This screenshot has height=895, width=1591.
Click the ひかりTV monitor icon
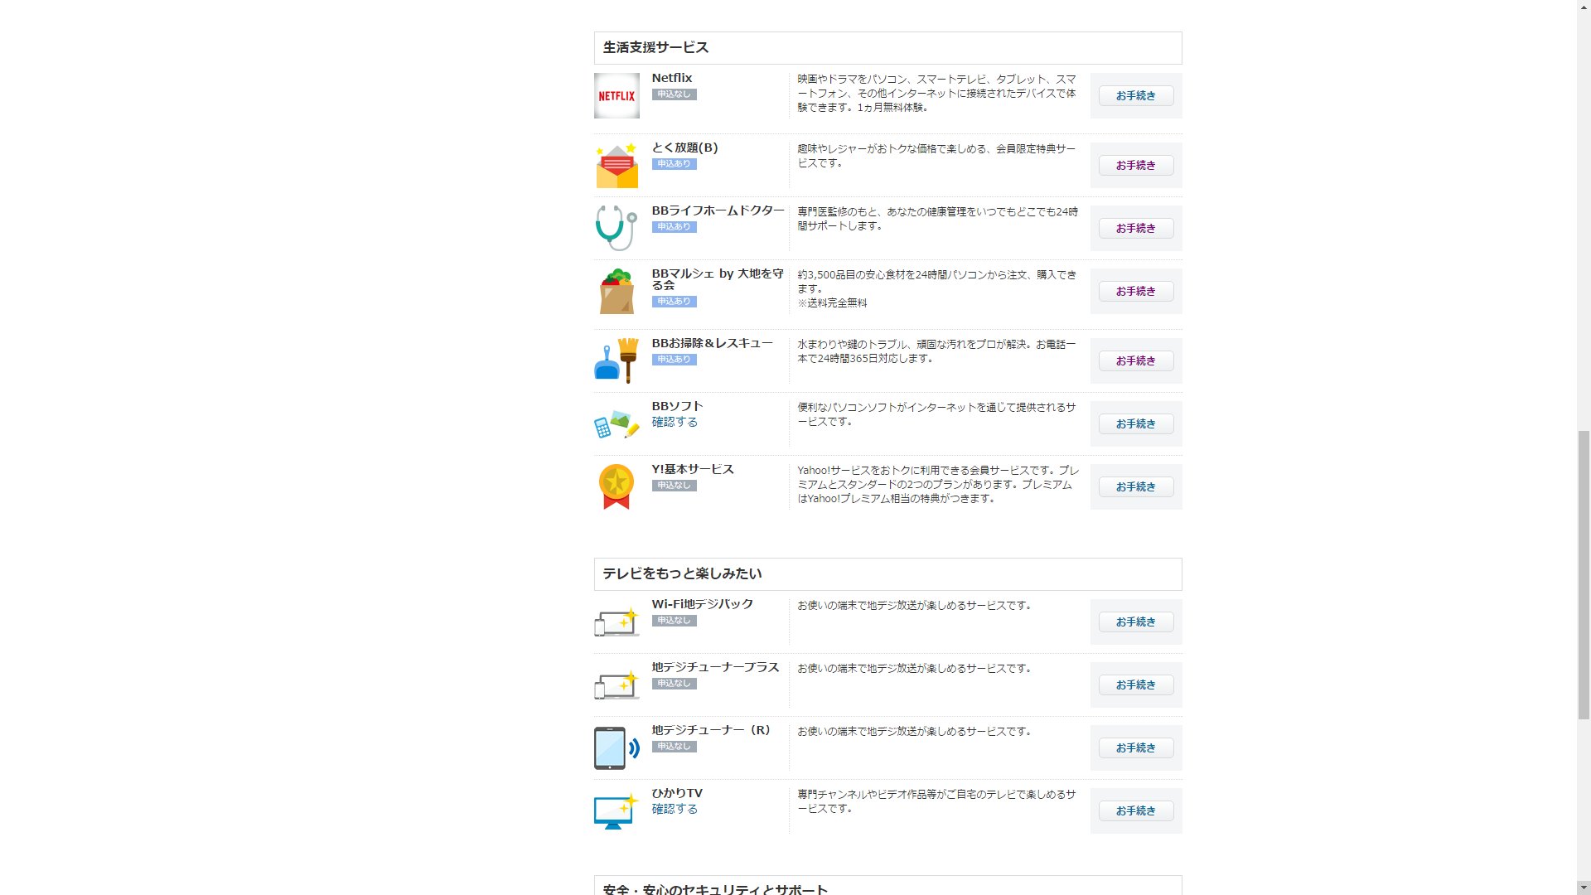click(x=617, y=810)
